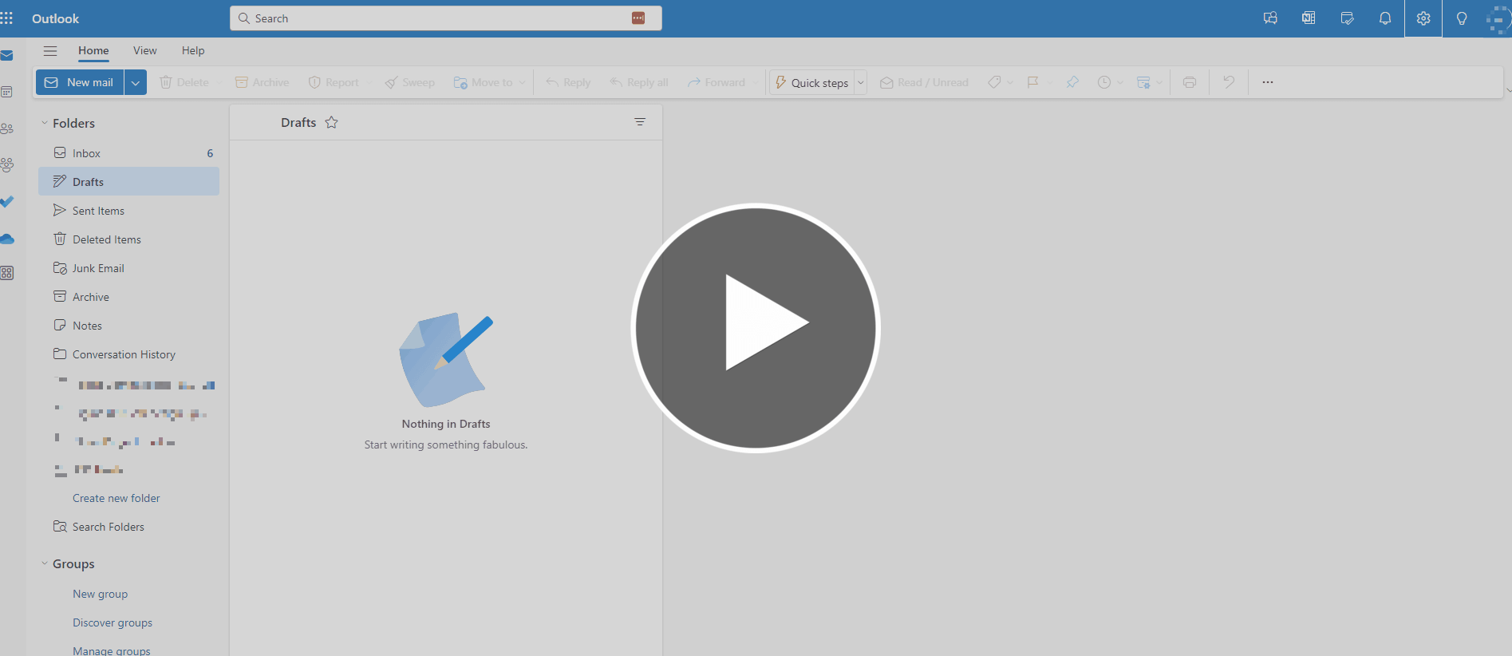
Task: Click the Create new folder link
Action: [116, 498]
